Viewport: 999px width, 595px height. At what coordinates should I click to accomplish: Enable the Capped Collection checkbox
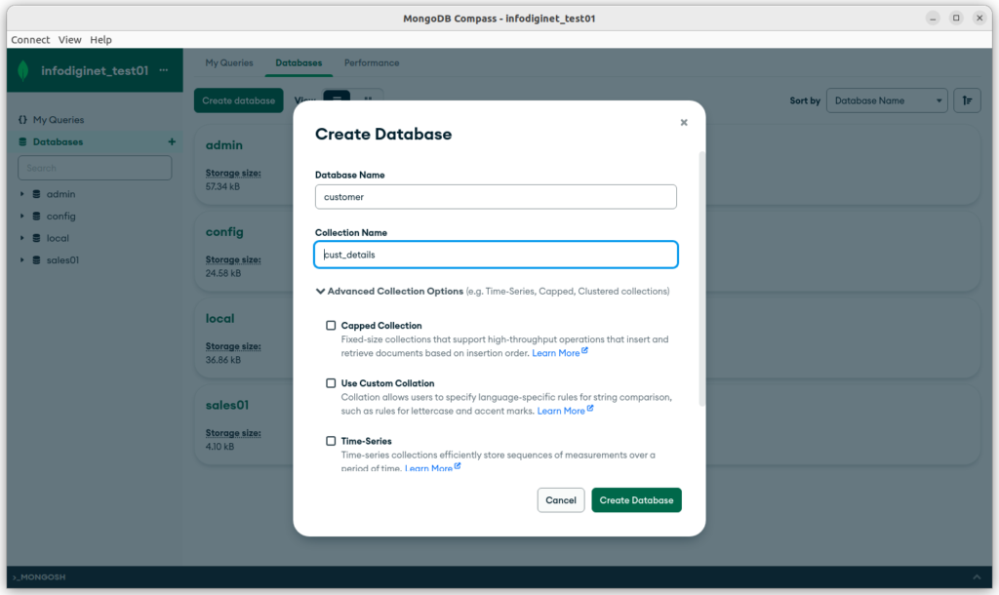331,326
